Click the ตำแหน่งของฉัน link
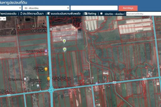161x107 pixels. [8, 14]
